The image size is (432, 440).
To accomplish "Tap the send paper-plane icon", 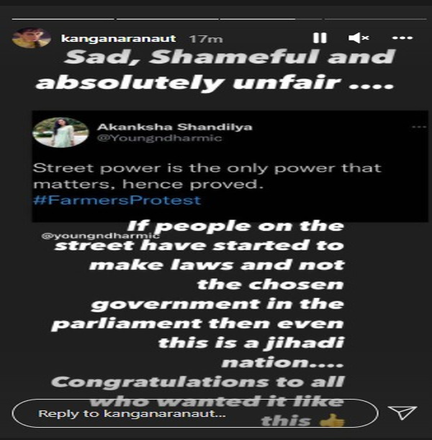I will [x=402, y=412].
